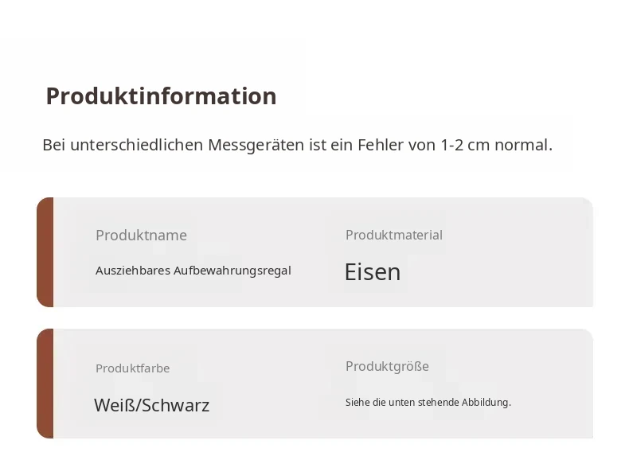Click brown accent bar of first card
Screen dimensions: 629x452
click(45, 252)
